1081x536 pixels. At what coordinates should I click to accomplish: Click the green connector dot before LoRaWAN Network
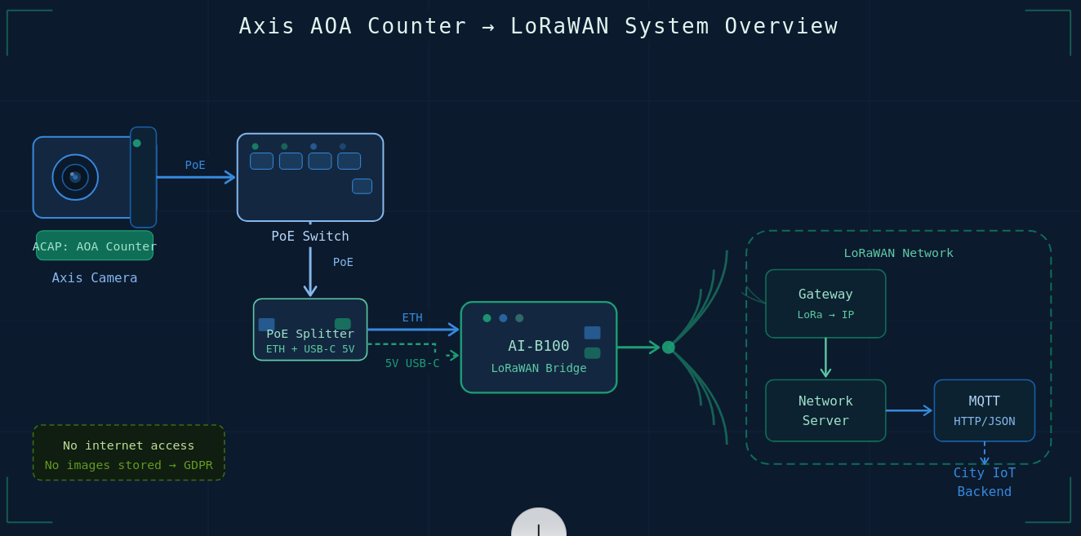click(x=668, y=347)
